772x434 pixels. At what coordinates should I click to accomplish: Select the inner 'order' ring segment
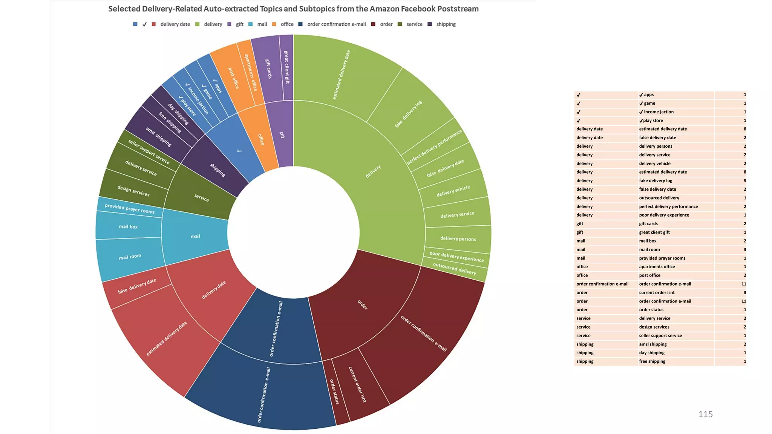click(362, 304)
